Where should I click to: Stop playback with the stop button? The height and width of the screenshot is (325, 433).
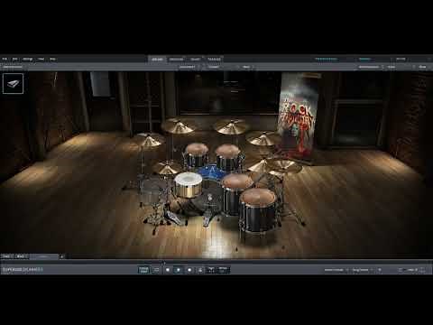click(168, 270)
